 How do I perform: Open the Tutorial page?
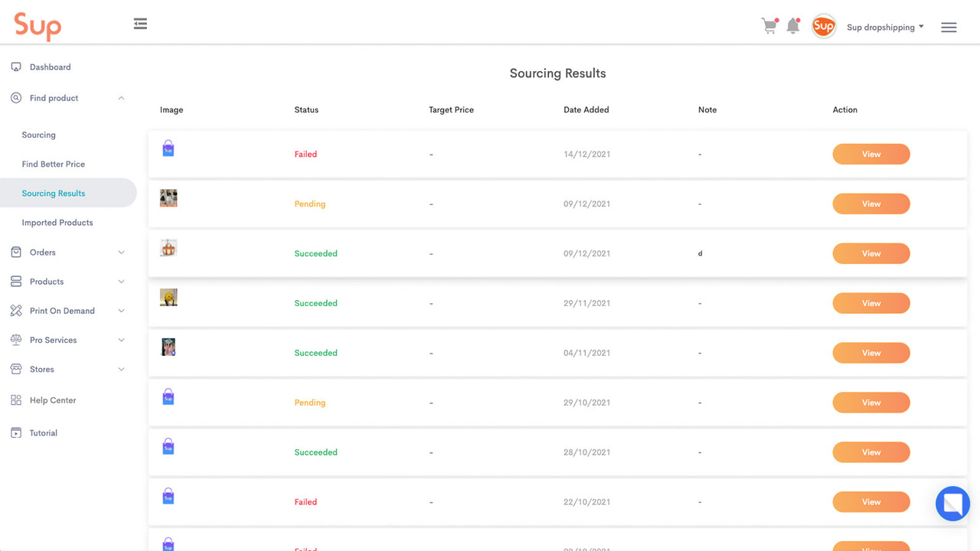coord(44,433)
